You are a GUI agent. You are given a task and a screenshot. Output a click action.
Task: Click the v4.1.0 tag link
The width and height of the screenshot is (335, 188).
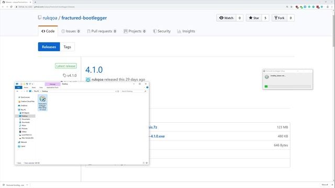point(70,75)
